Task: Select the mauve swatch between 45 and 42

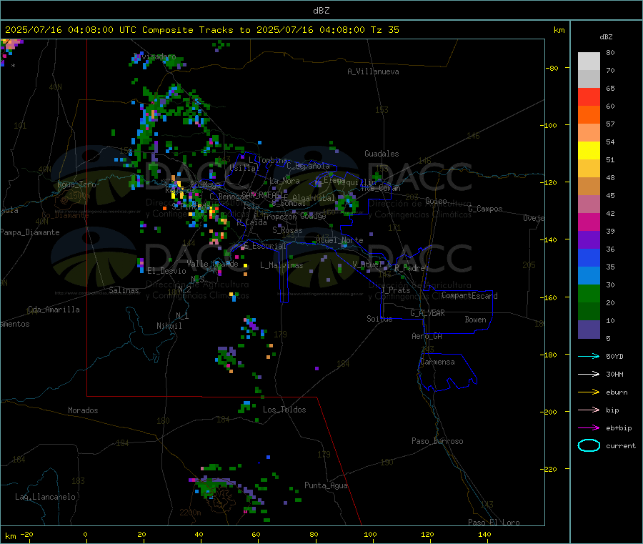Action: [589, 204]
